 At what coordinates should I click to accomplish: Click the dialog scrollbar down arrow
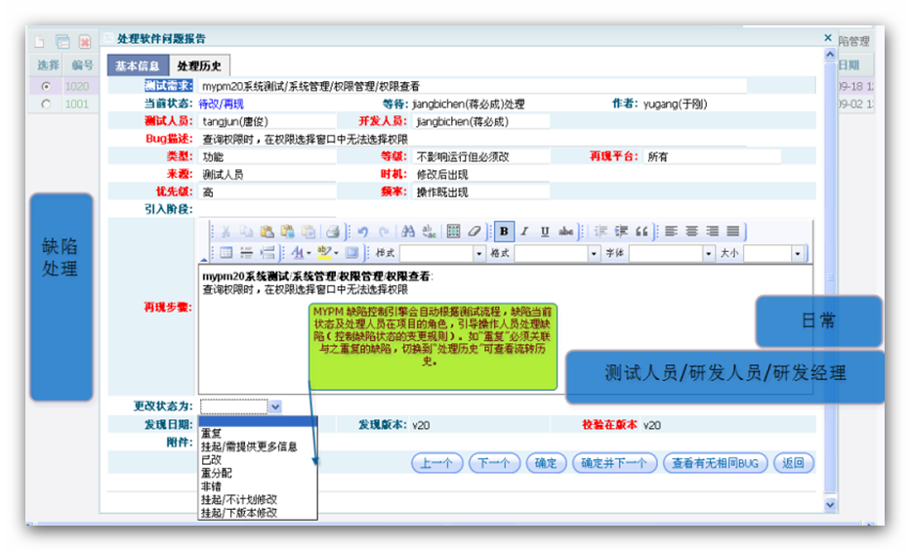830,504
